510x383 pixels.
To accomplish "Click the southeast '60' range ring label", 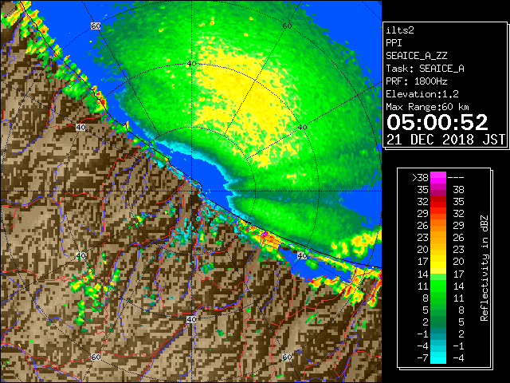I will (x=287, y=357).
